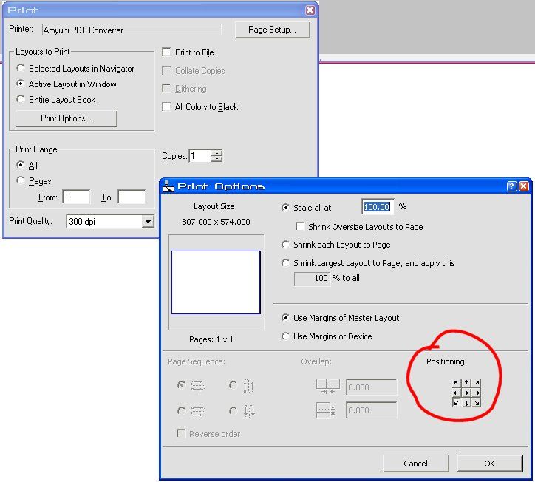Click the Printer name field
The width and height of the screenshot is (535, 482).
[x=132, y=30]
